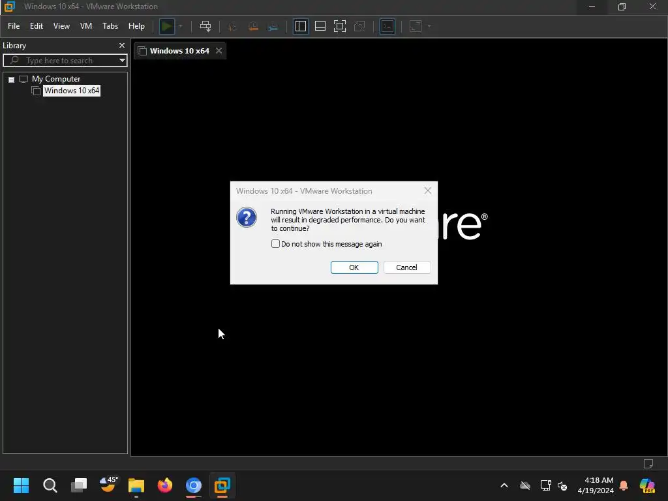
Task: Open the weather widget showing 45°
Action: 108,485
